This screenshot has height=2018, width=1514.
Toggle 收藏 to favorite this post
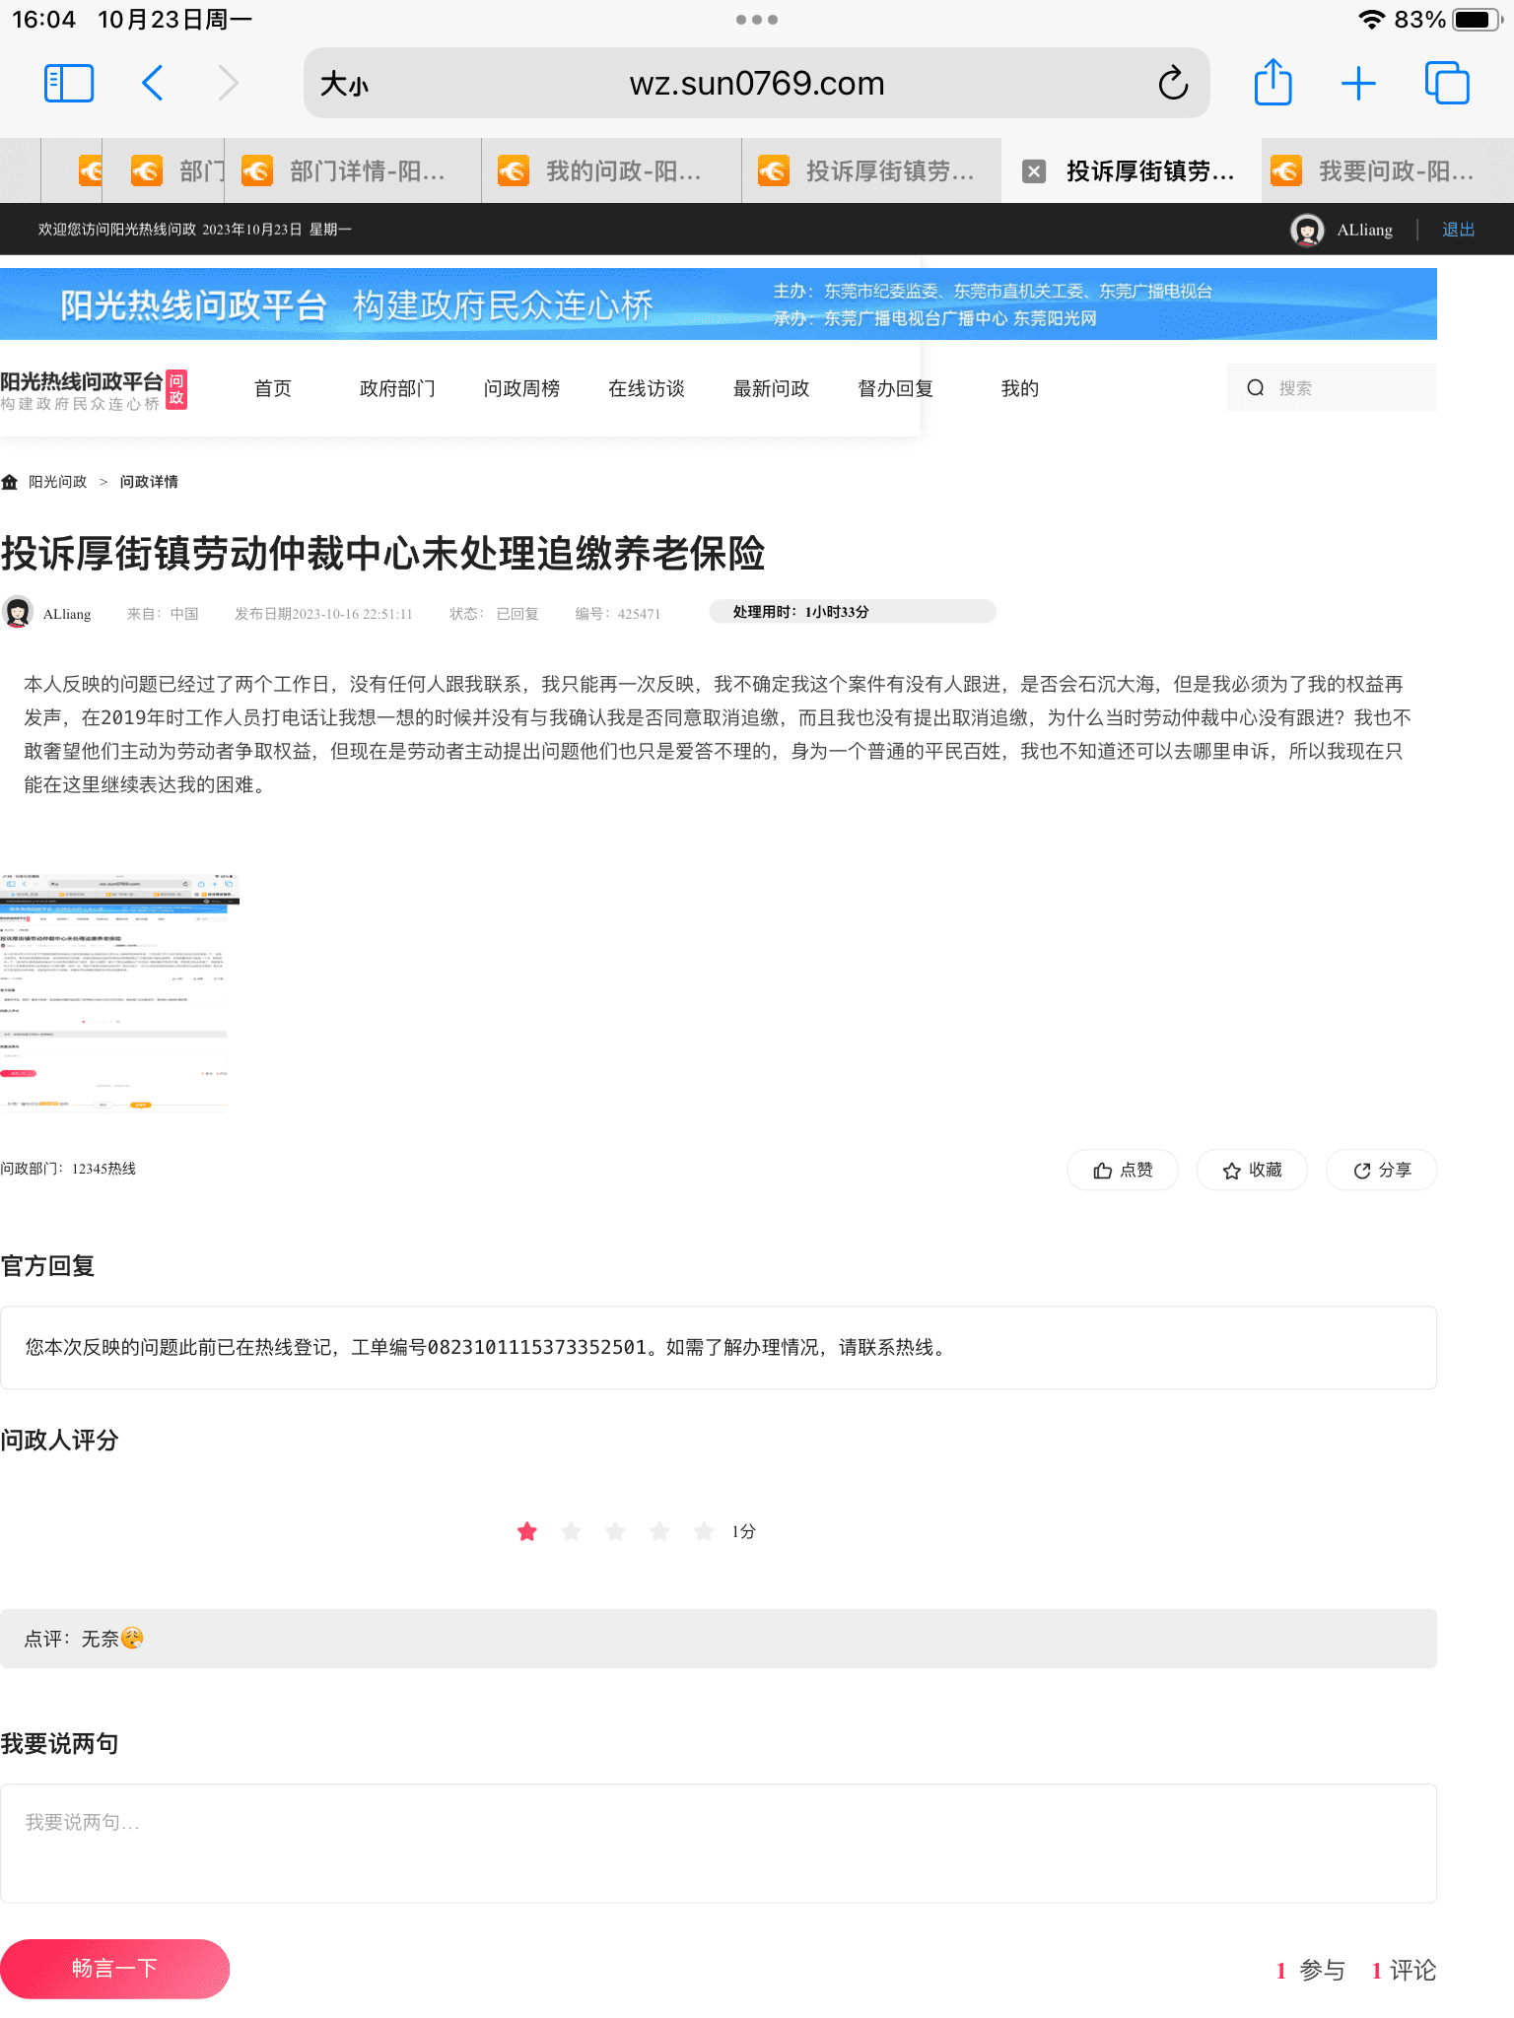click(1252, 1170)
